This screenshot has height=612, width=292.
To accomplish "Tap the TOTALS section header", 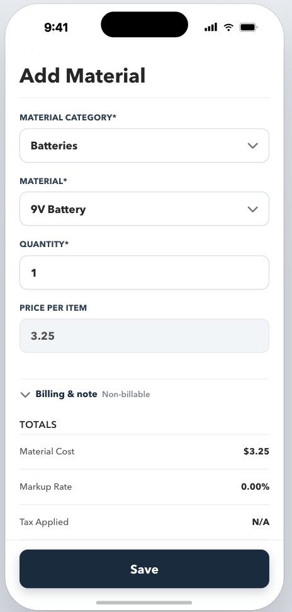I will (38, 425).
